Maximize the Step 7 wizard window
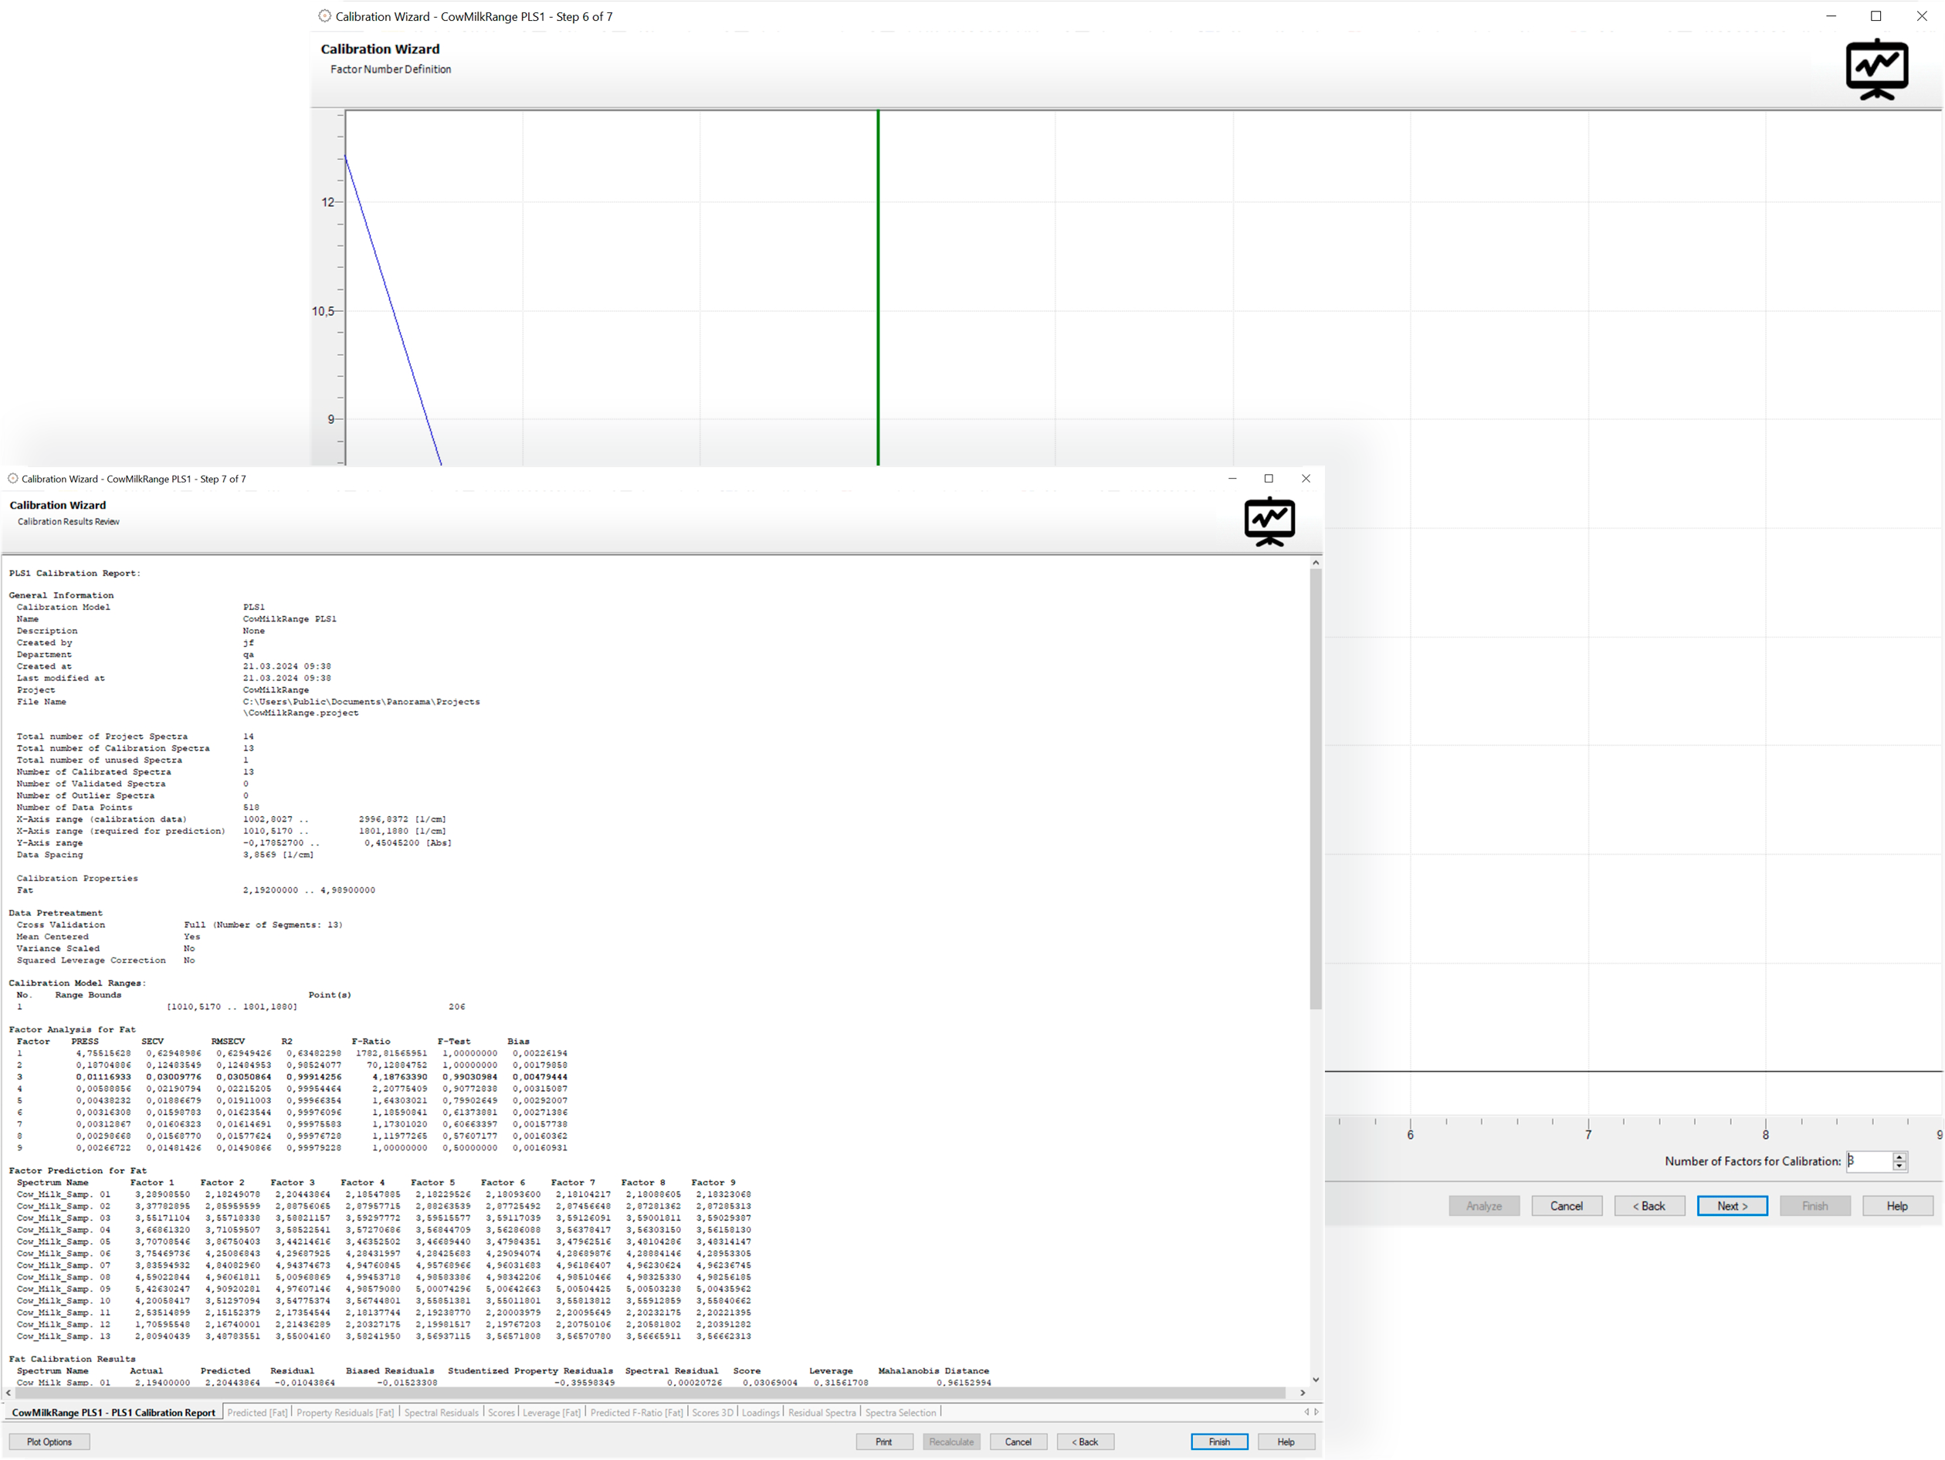This screenshot has height=1460, width=1945. coord(1268,479)
